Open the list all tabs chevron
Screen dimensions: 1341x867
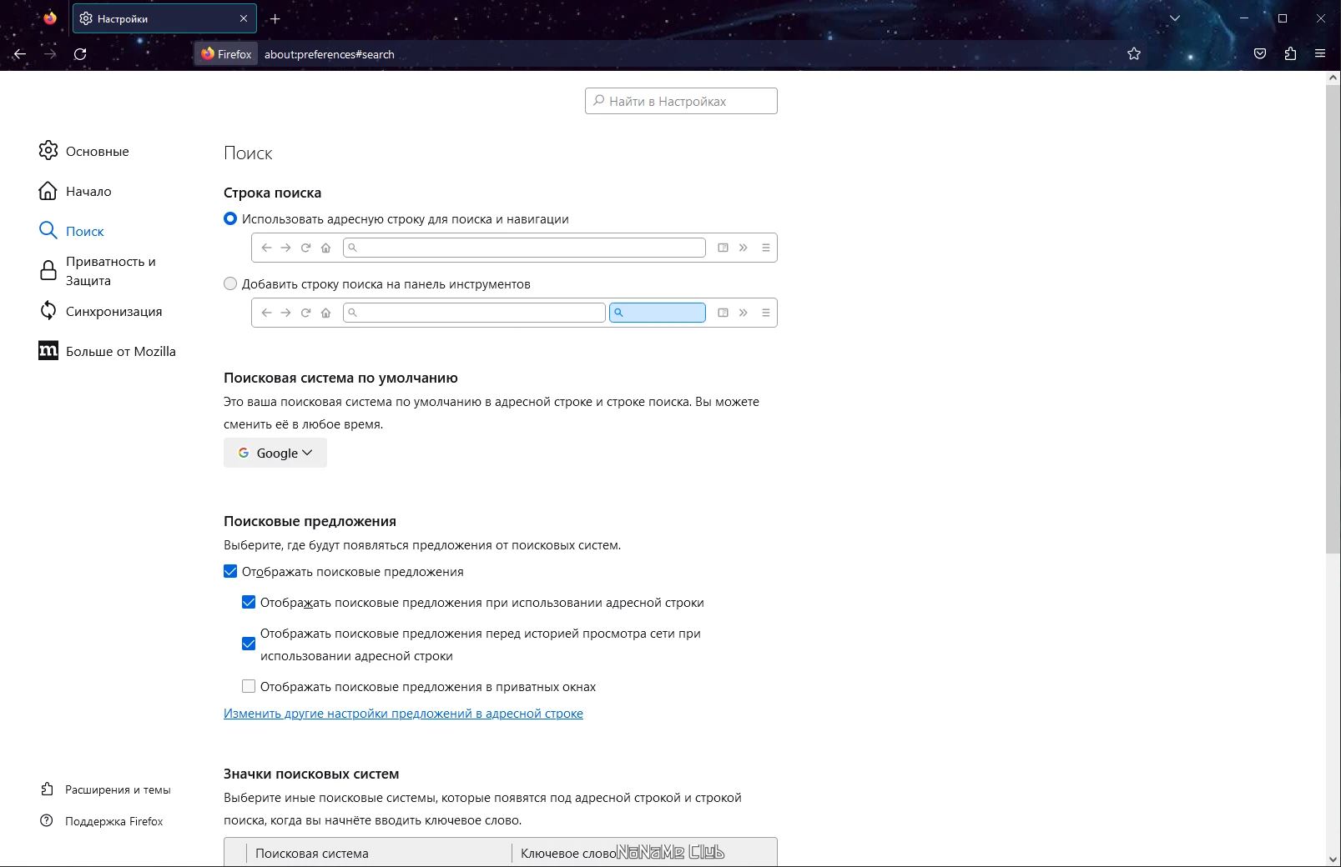coord(1175,18)
